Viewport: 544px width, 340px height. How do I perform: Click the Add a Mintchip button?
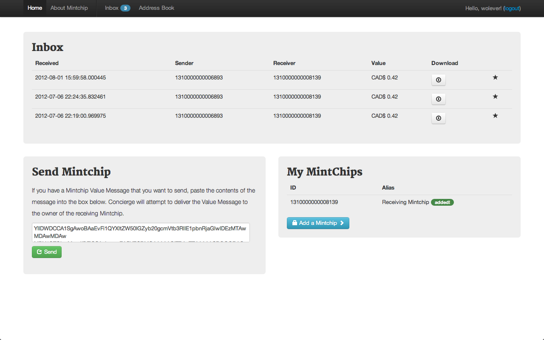[318, 223]
